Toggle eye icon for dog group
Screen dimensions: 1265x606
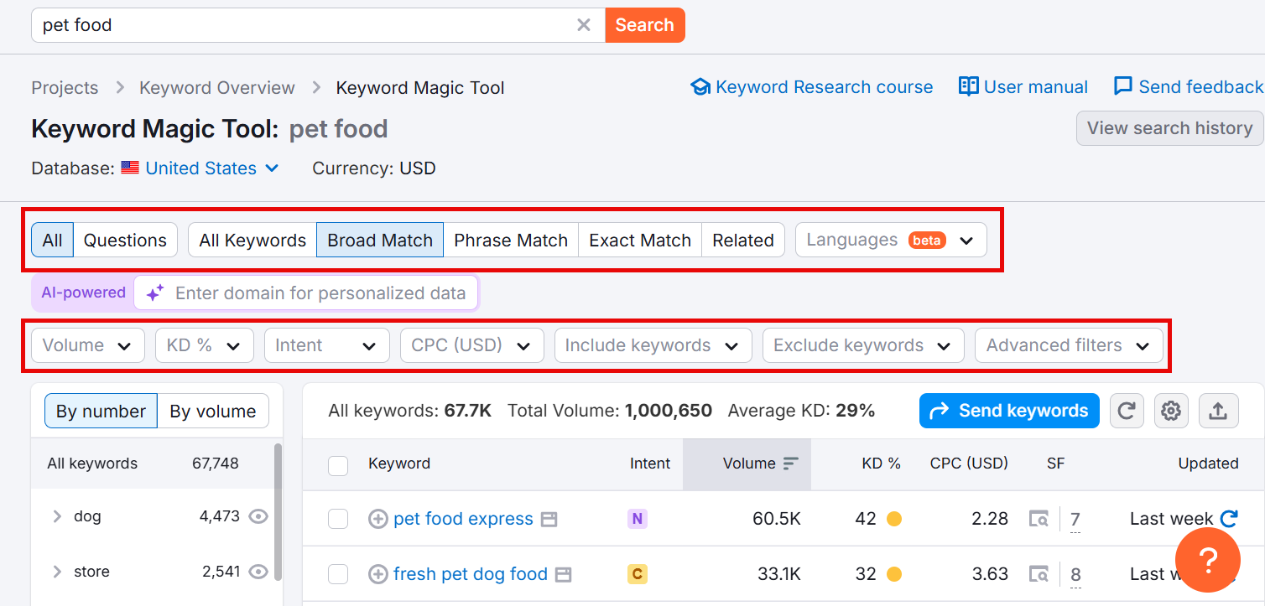point(258,516)
